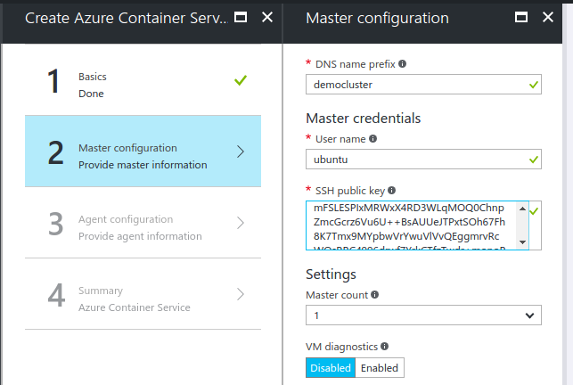Click the Settings heading
This screenshot has width=573, height=385.
click(x=332, y=274)
